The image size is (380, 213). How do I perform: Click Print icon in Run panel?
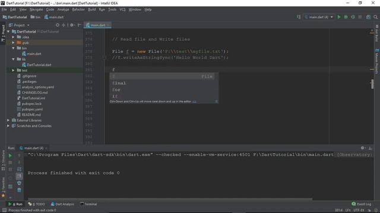19,183
